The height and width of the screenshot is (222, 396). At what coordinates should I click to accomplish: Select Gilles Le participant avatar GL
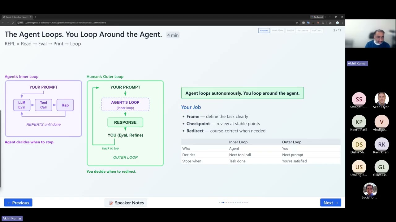[x=381, y=167]
